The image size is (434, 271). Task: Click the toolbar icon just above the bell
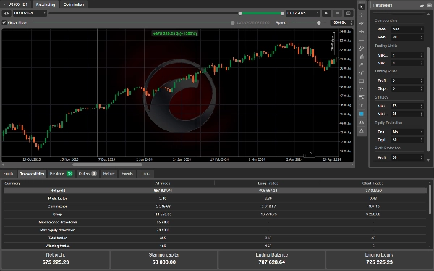pos(362,122)
